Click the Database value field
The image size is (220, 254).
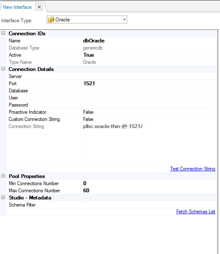pos(149,91)
